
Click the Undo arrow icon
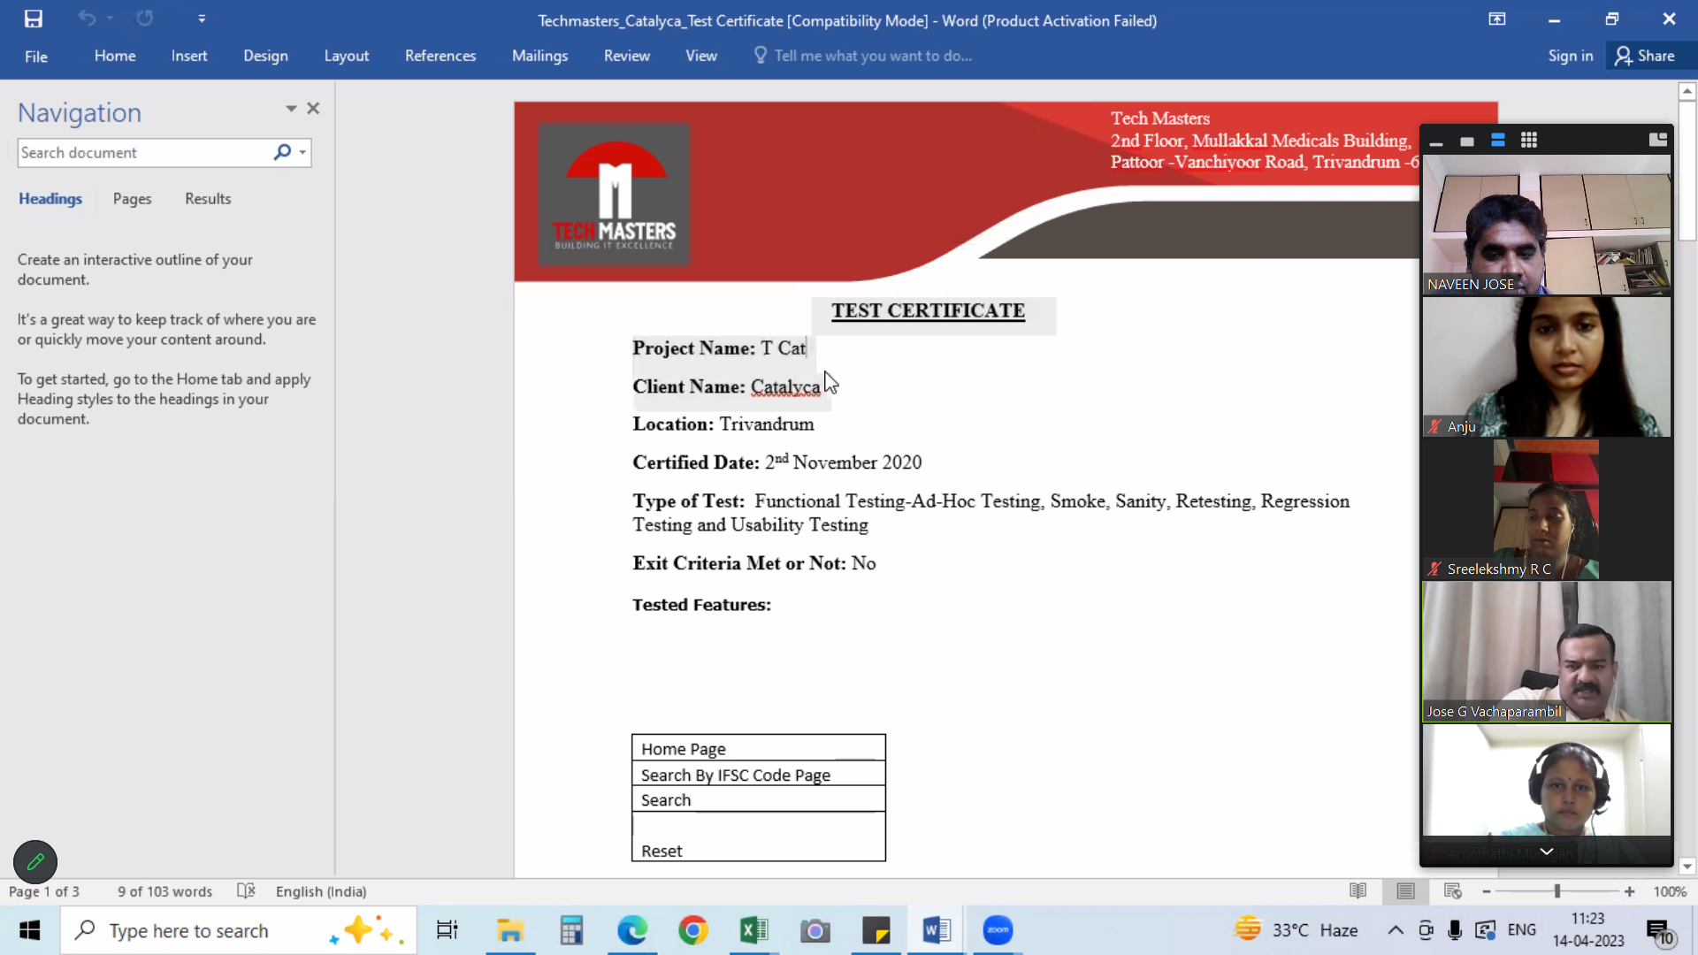tap(87, 19)
